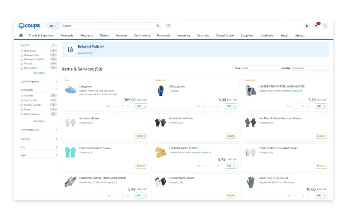
Task: Decrease quantity for Laboratory Gloves (Chemical Resistant)
Action: [x=114, y=196]
